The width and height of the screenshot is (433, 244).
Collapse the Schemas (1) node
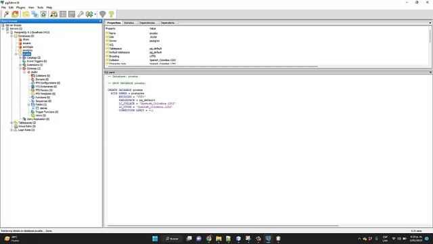coord(20,68)
